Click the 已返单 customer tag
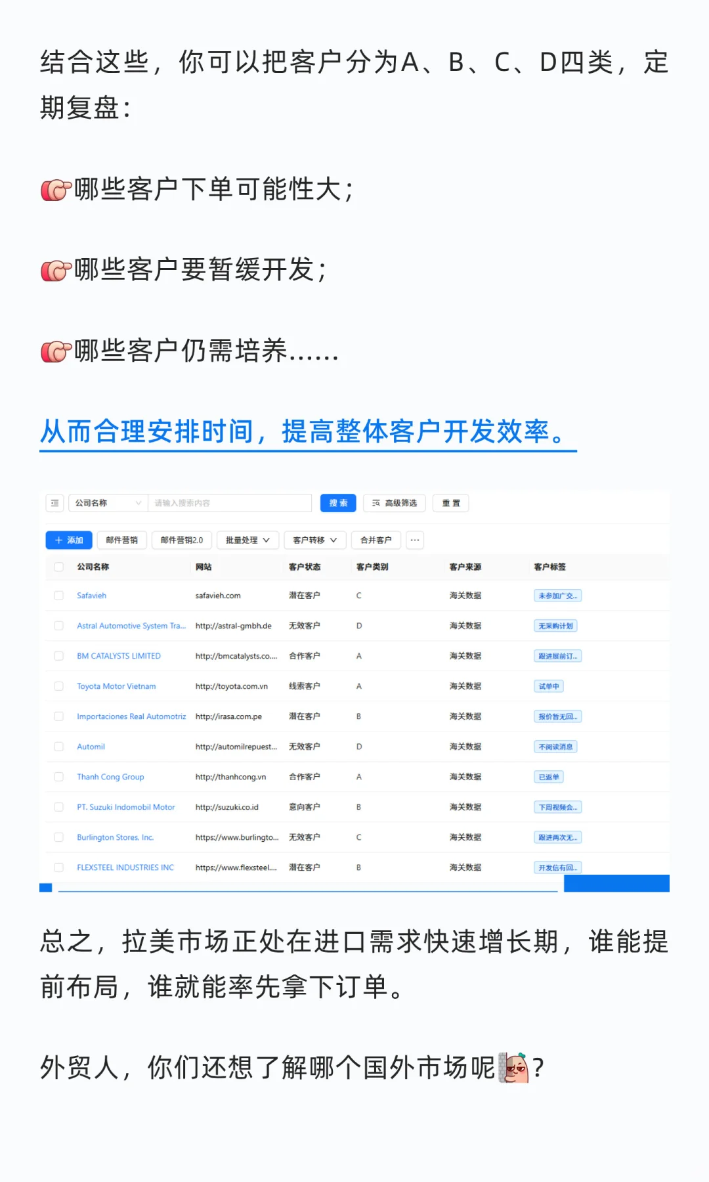Image resolution: width=709 pixels, height=1182 pixels. 549,777
